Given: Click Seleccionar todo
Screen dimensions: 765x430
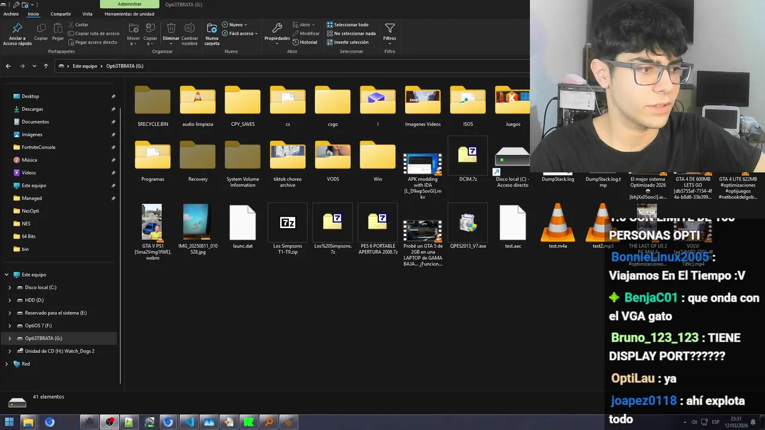Looking at the screenshot, I should pyautogui.click(x=347, y=24).
